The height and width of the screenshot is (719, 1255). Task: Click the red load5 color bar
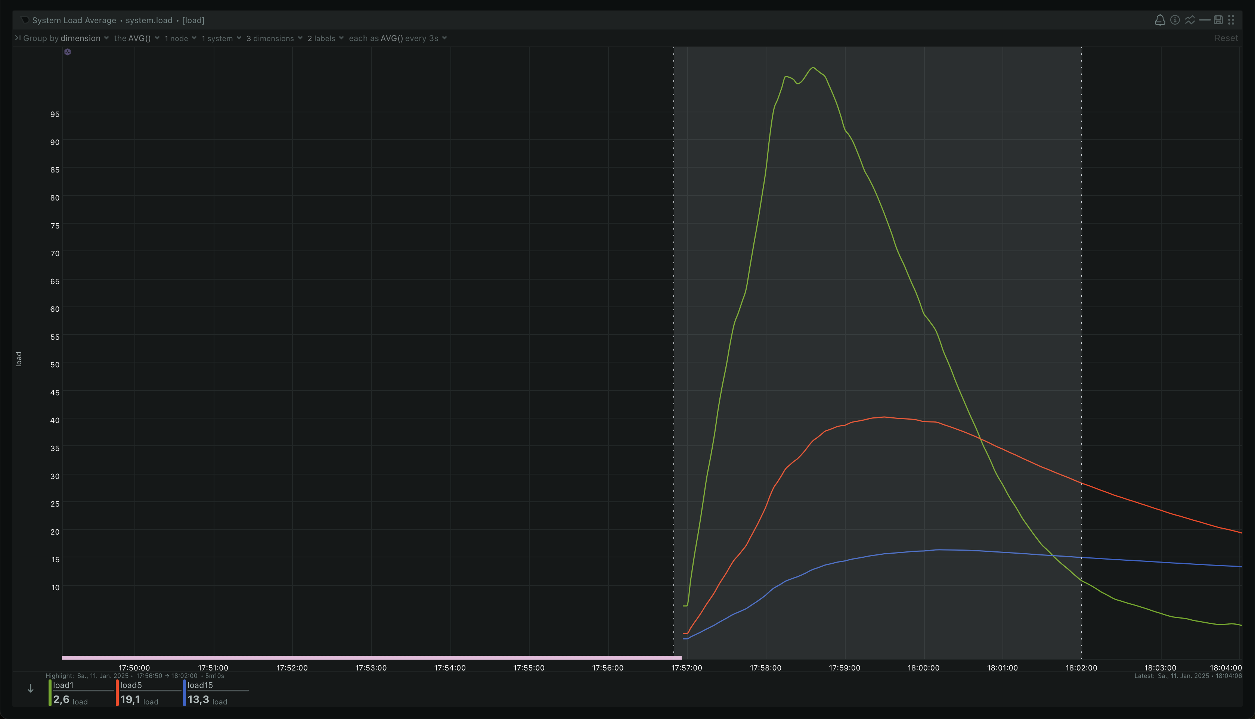pyautogui.click(x=117, y=693)
